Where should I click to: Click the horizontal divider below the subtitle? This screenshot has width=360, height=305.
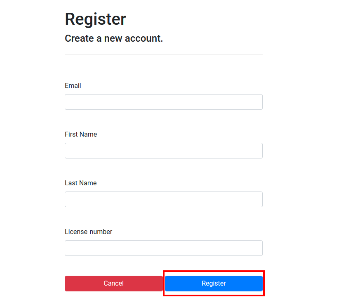tap(163, 54)
